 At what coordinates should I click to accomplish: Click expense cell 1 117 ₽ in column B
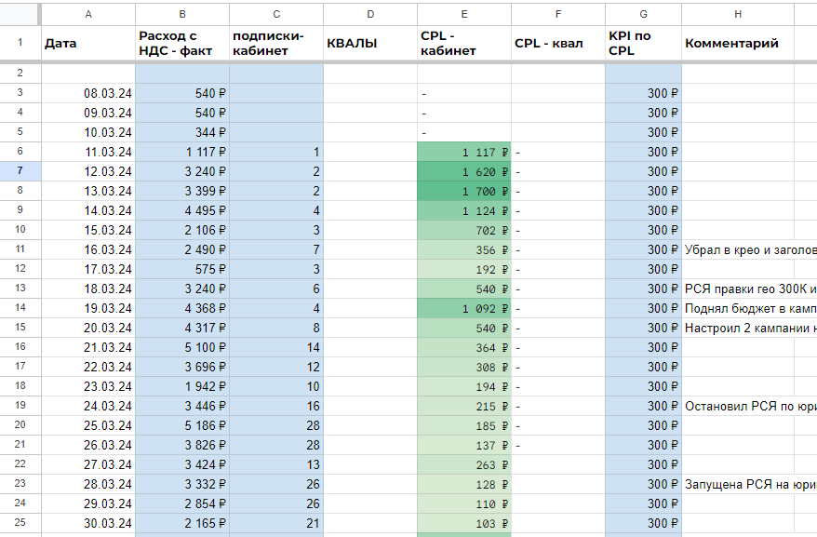[x=182, y=152]
